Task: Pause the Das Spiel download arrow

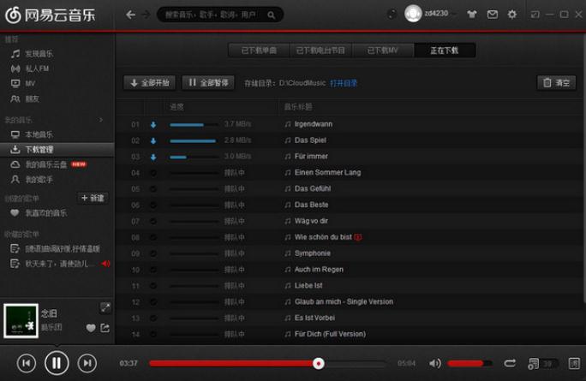Action: 153,140
